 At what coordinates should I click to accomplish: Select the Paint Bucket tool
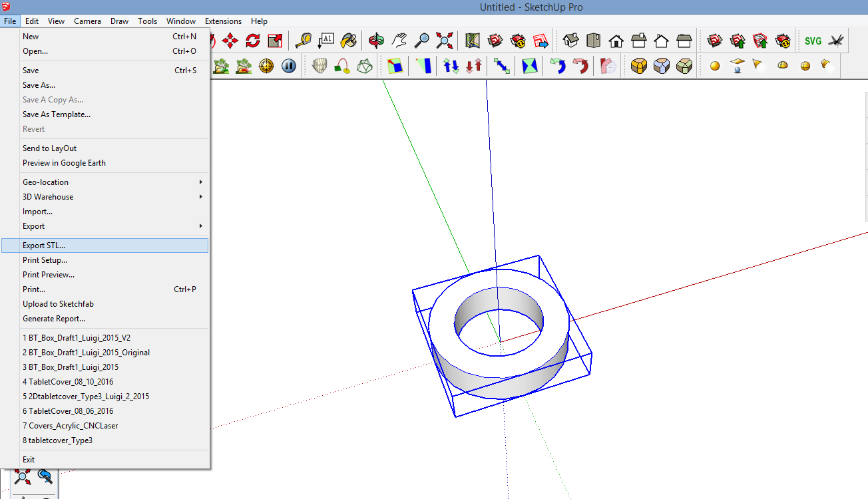coord(349,41)
